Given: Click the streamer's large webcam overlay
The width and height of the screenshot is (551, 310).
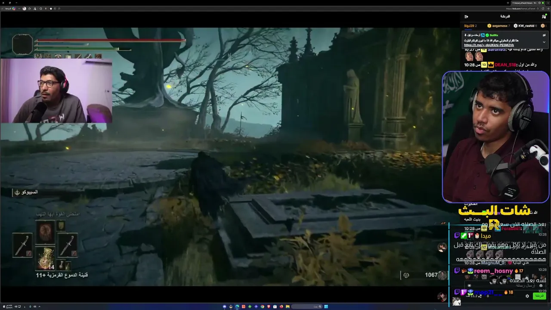Looking at the screenshot, I should [x=496, y=136].
